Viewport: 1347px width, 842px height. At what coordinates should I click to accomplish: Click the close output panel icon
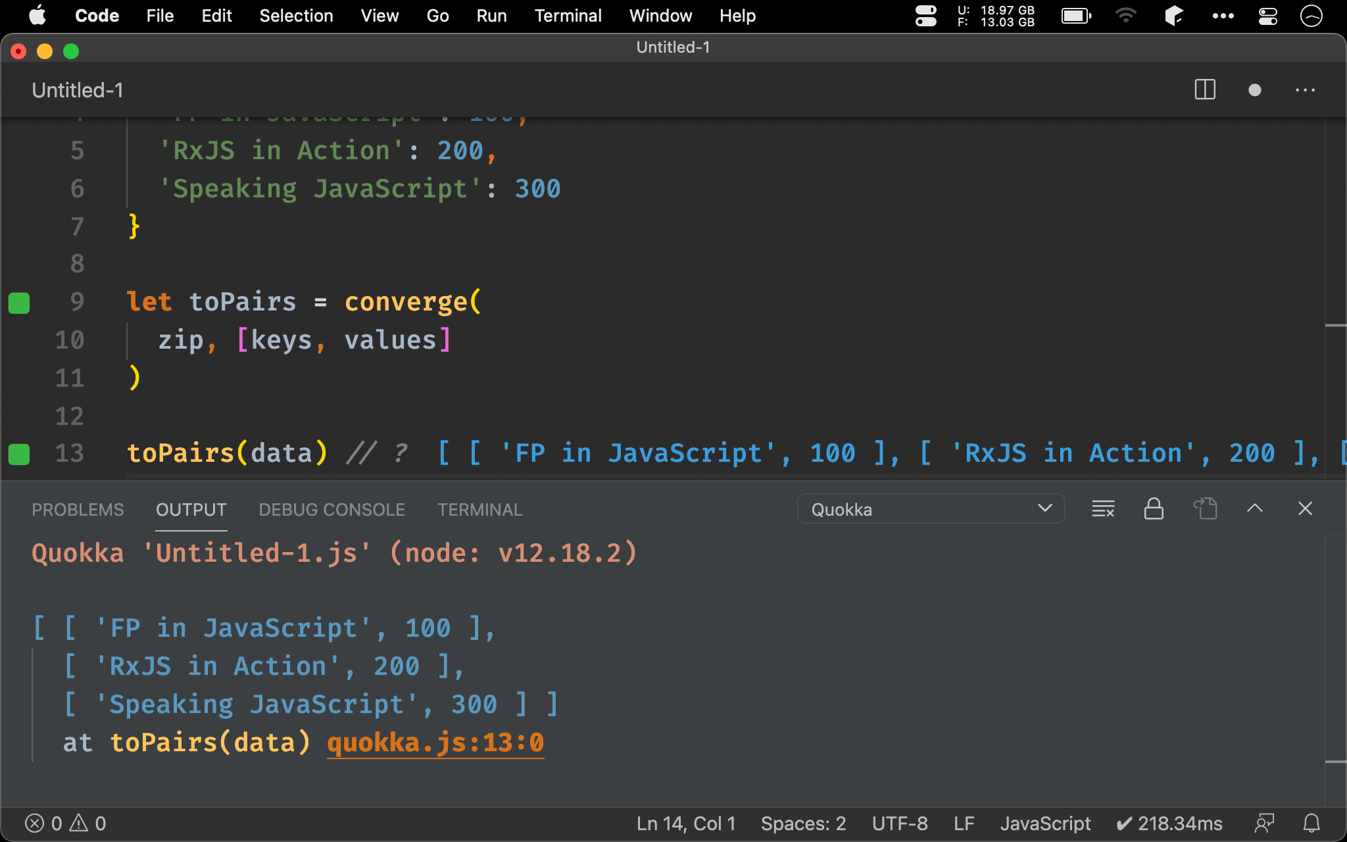(1306, 507)
